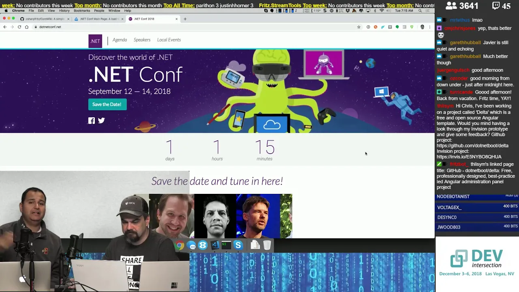The width and height of the screenshot is (519, 292).
Task: Open Visual Studio Code in the dock
Action: (x=214, y=245)
